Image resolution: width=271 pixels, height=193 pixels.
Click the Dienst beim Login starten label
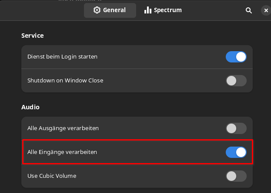click(x=62, y=57)
